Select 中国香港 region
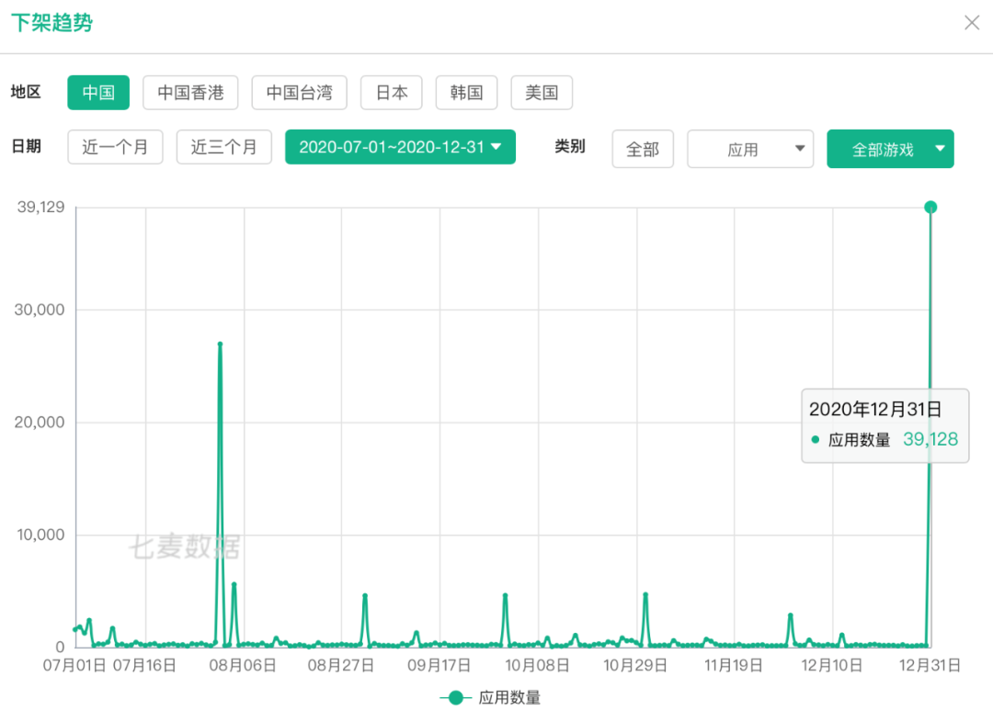 coord(190,93)
